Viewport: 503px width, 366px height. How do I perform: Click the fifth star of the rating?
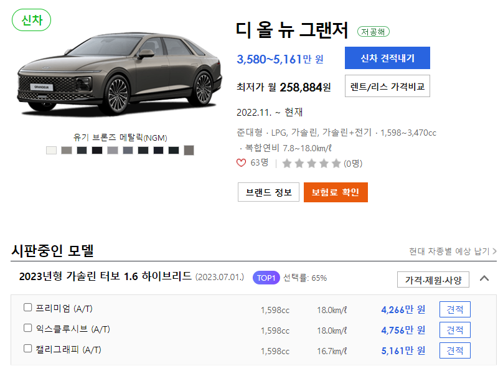click(x=336, y=164)
